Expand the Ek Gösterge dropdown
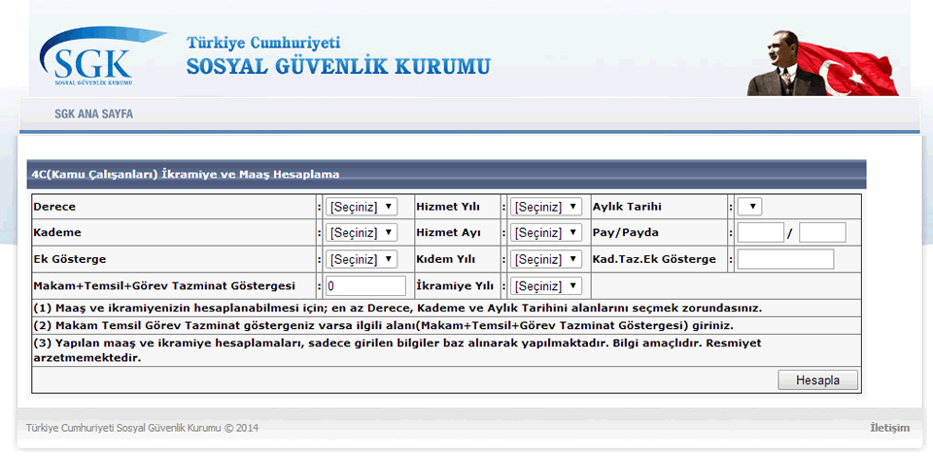The height and width of the screenshot is (461, 933). click(362, 259)
